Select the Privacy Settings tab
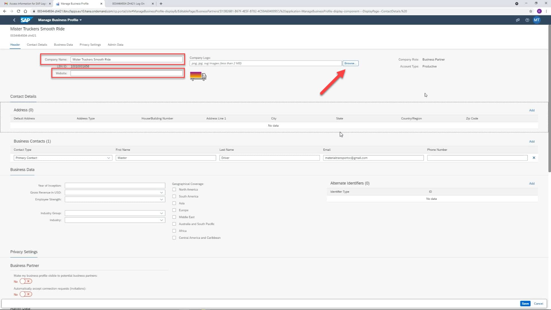 tap(90, 45)
